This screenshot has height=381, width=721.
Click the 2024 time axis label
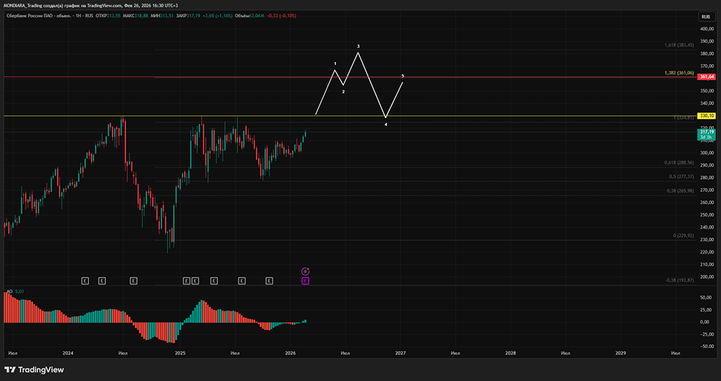point(68,354)
